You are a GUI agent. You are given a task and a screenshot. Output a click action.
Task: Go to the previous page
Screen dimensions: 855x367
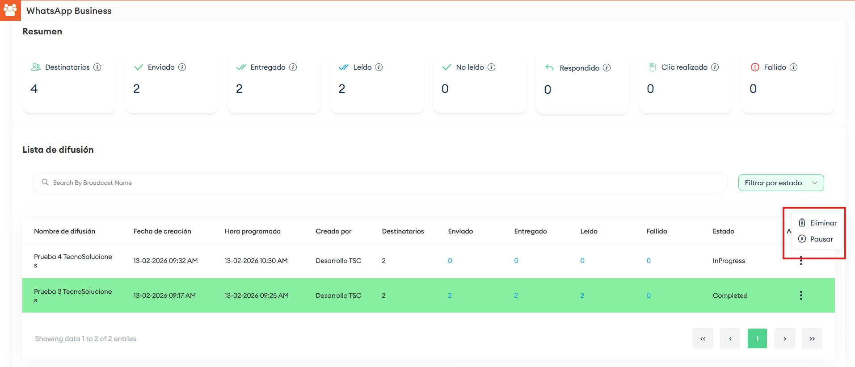pyautogui.click(x=730, y=338)
